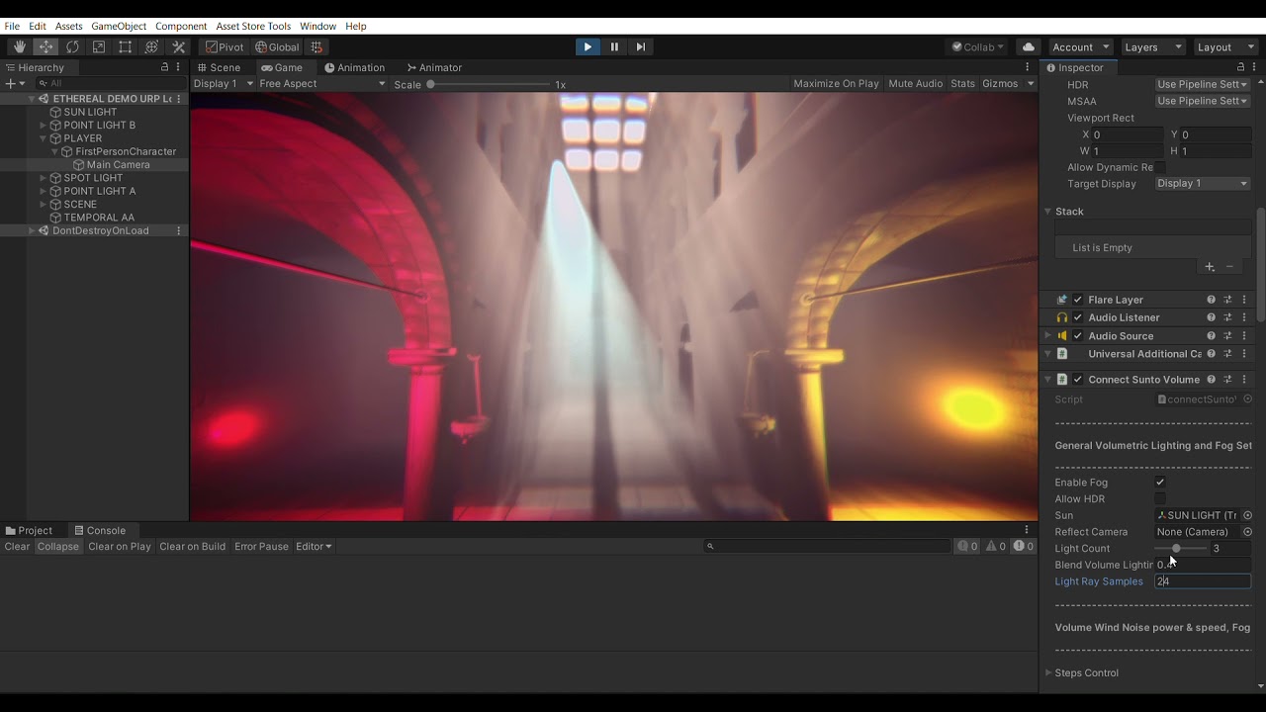This screenshot has width=1266, height=712.
Task: Add item to Stack list
Action: point(1210,267)
